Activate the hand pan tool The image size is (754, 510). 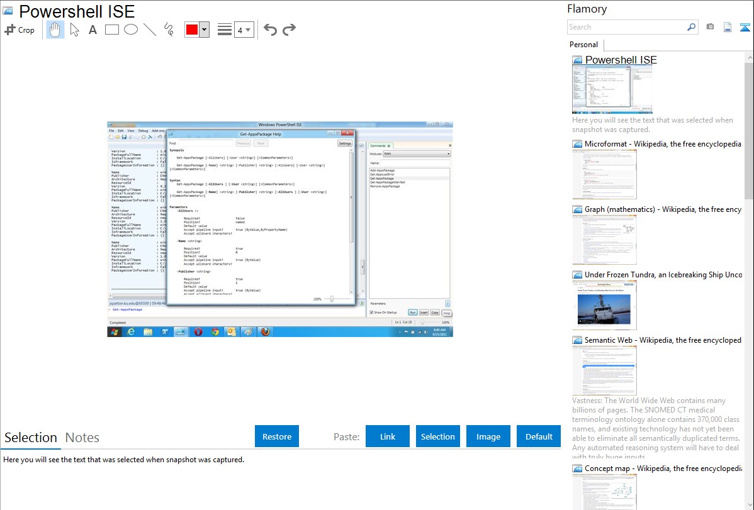(x=55, y=30)
